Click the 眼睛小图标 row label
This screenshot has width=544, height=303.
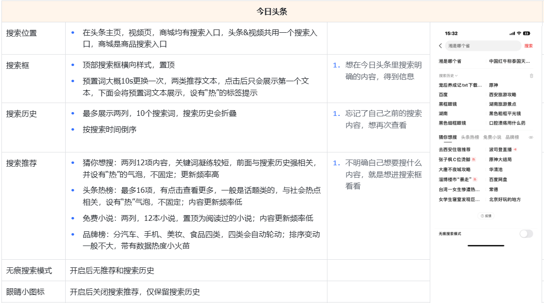click(25, 292)
